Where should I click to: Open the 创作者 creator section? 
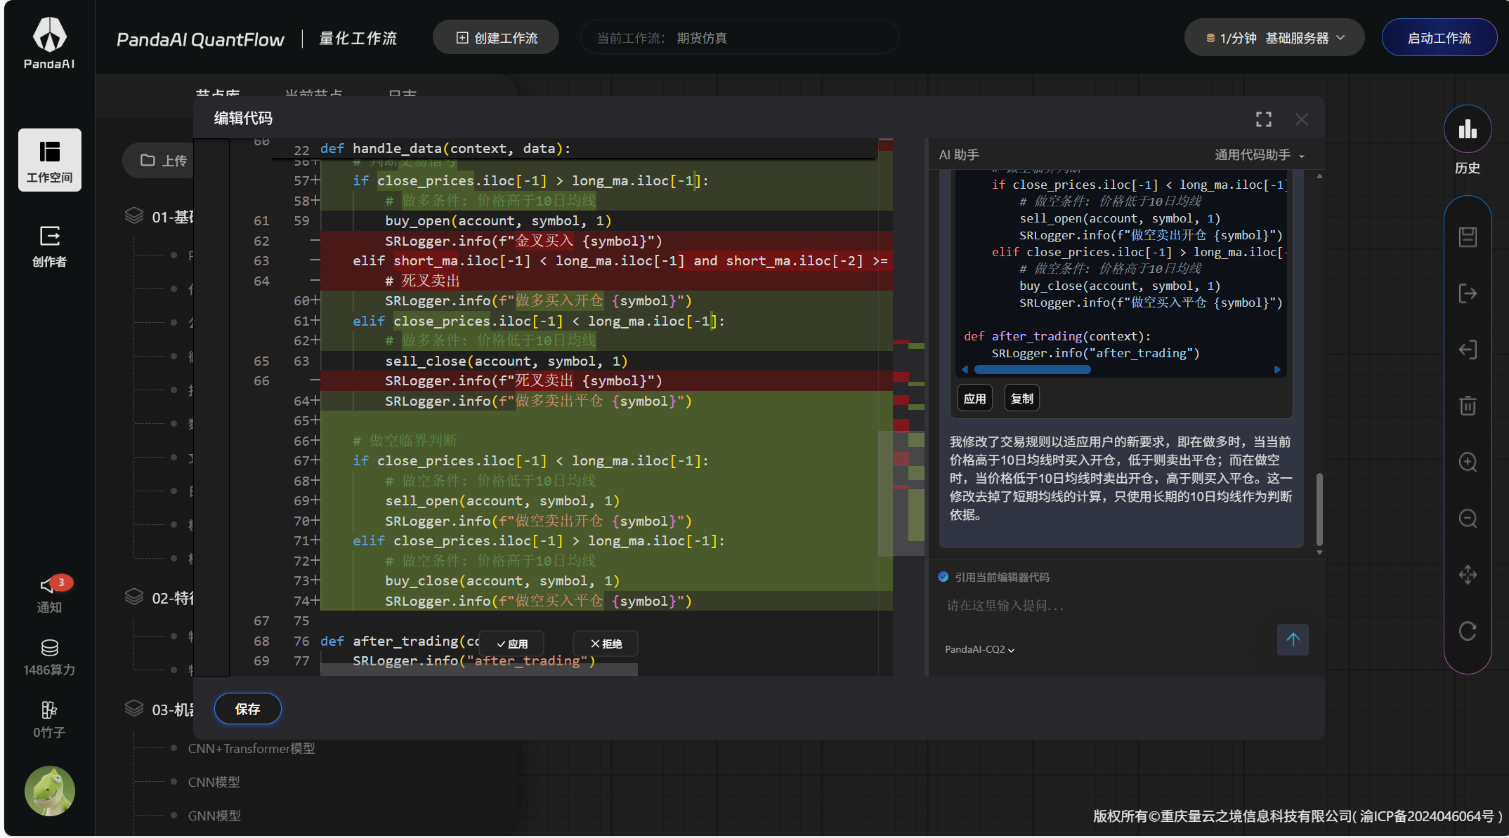pos(49,246)
